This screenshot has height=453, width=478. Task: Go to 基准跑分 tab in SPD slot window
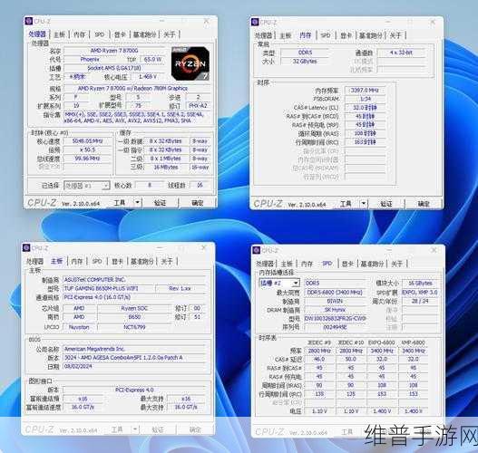tap(372, 264)
